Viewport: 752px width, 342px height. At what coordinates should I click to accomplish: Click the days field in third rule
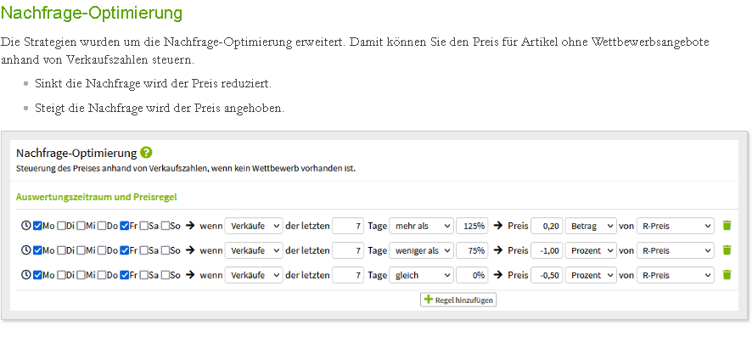[348, 275]
